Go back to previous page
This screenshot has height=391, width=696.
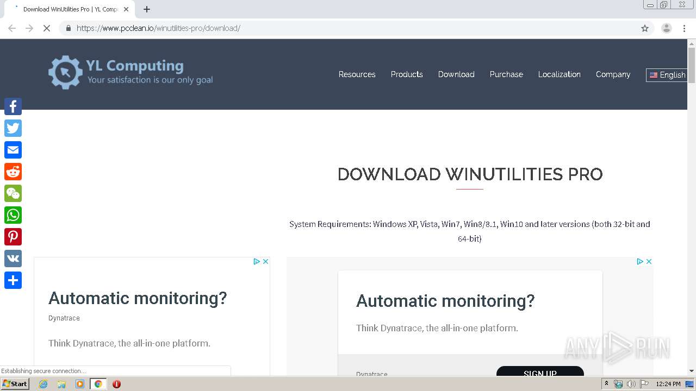click(12, 28)
